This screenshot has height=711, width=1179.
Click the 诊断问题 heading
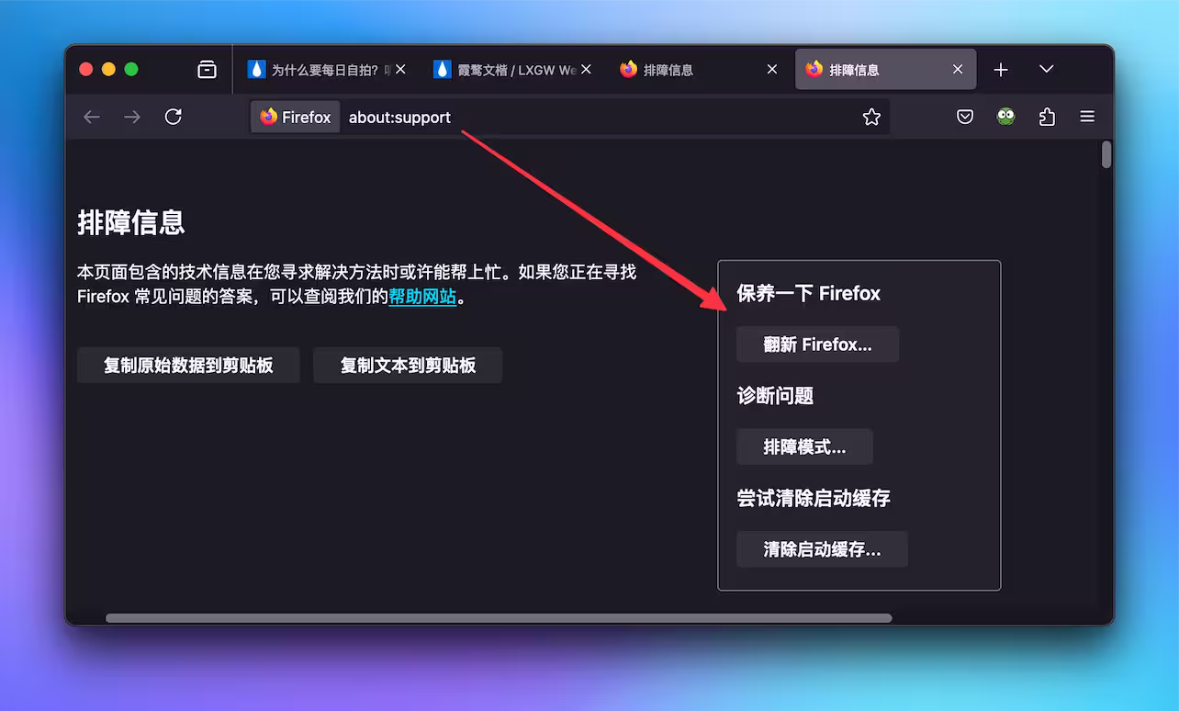click(x=775, y=396)
